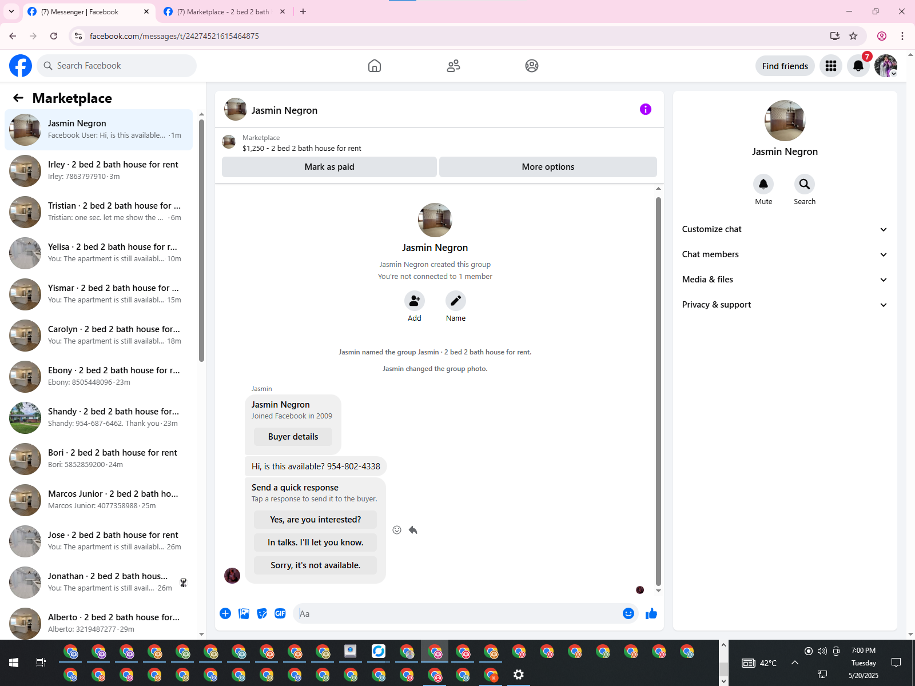Focus the Search Facebook field

[x=117, y=66]
